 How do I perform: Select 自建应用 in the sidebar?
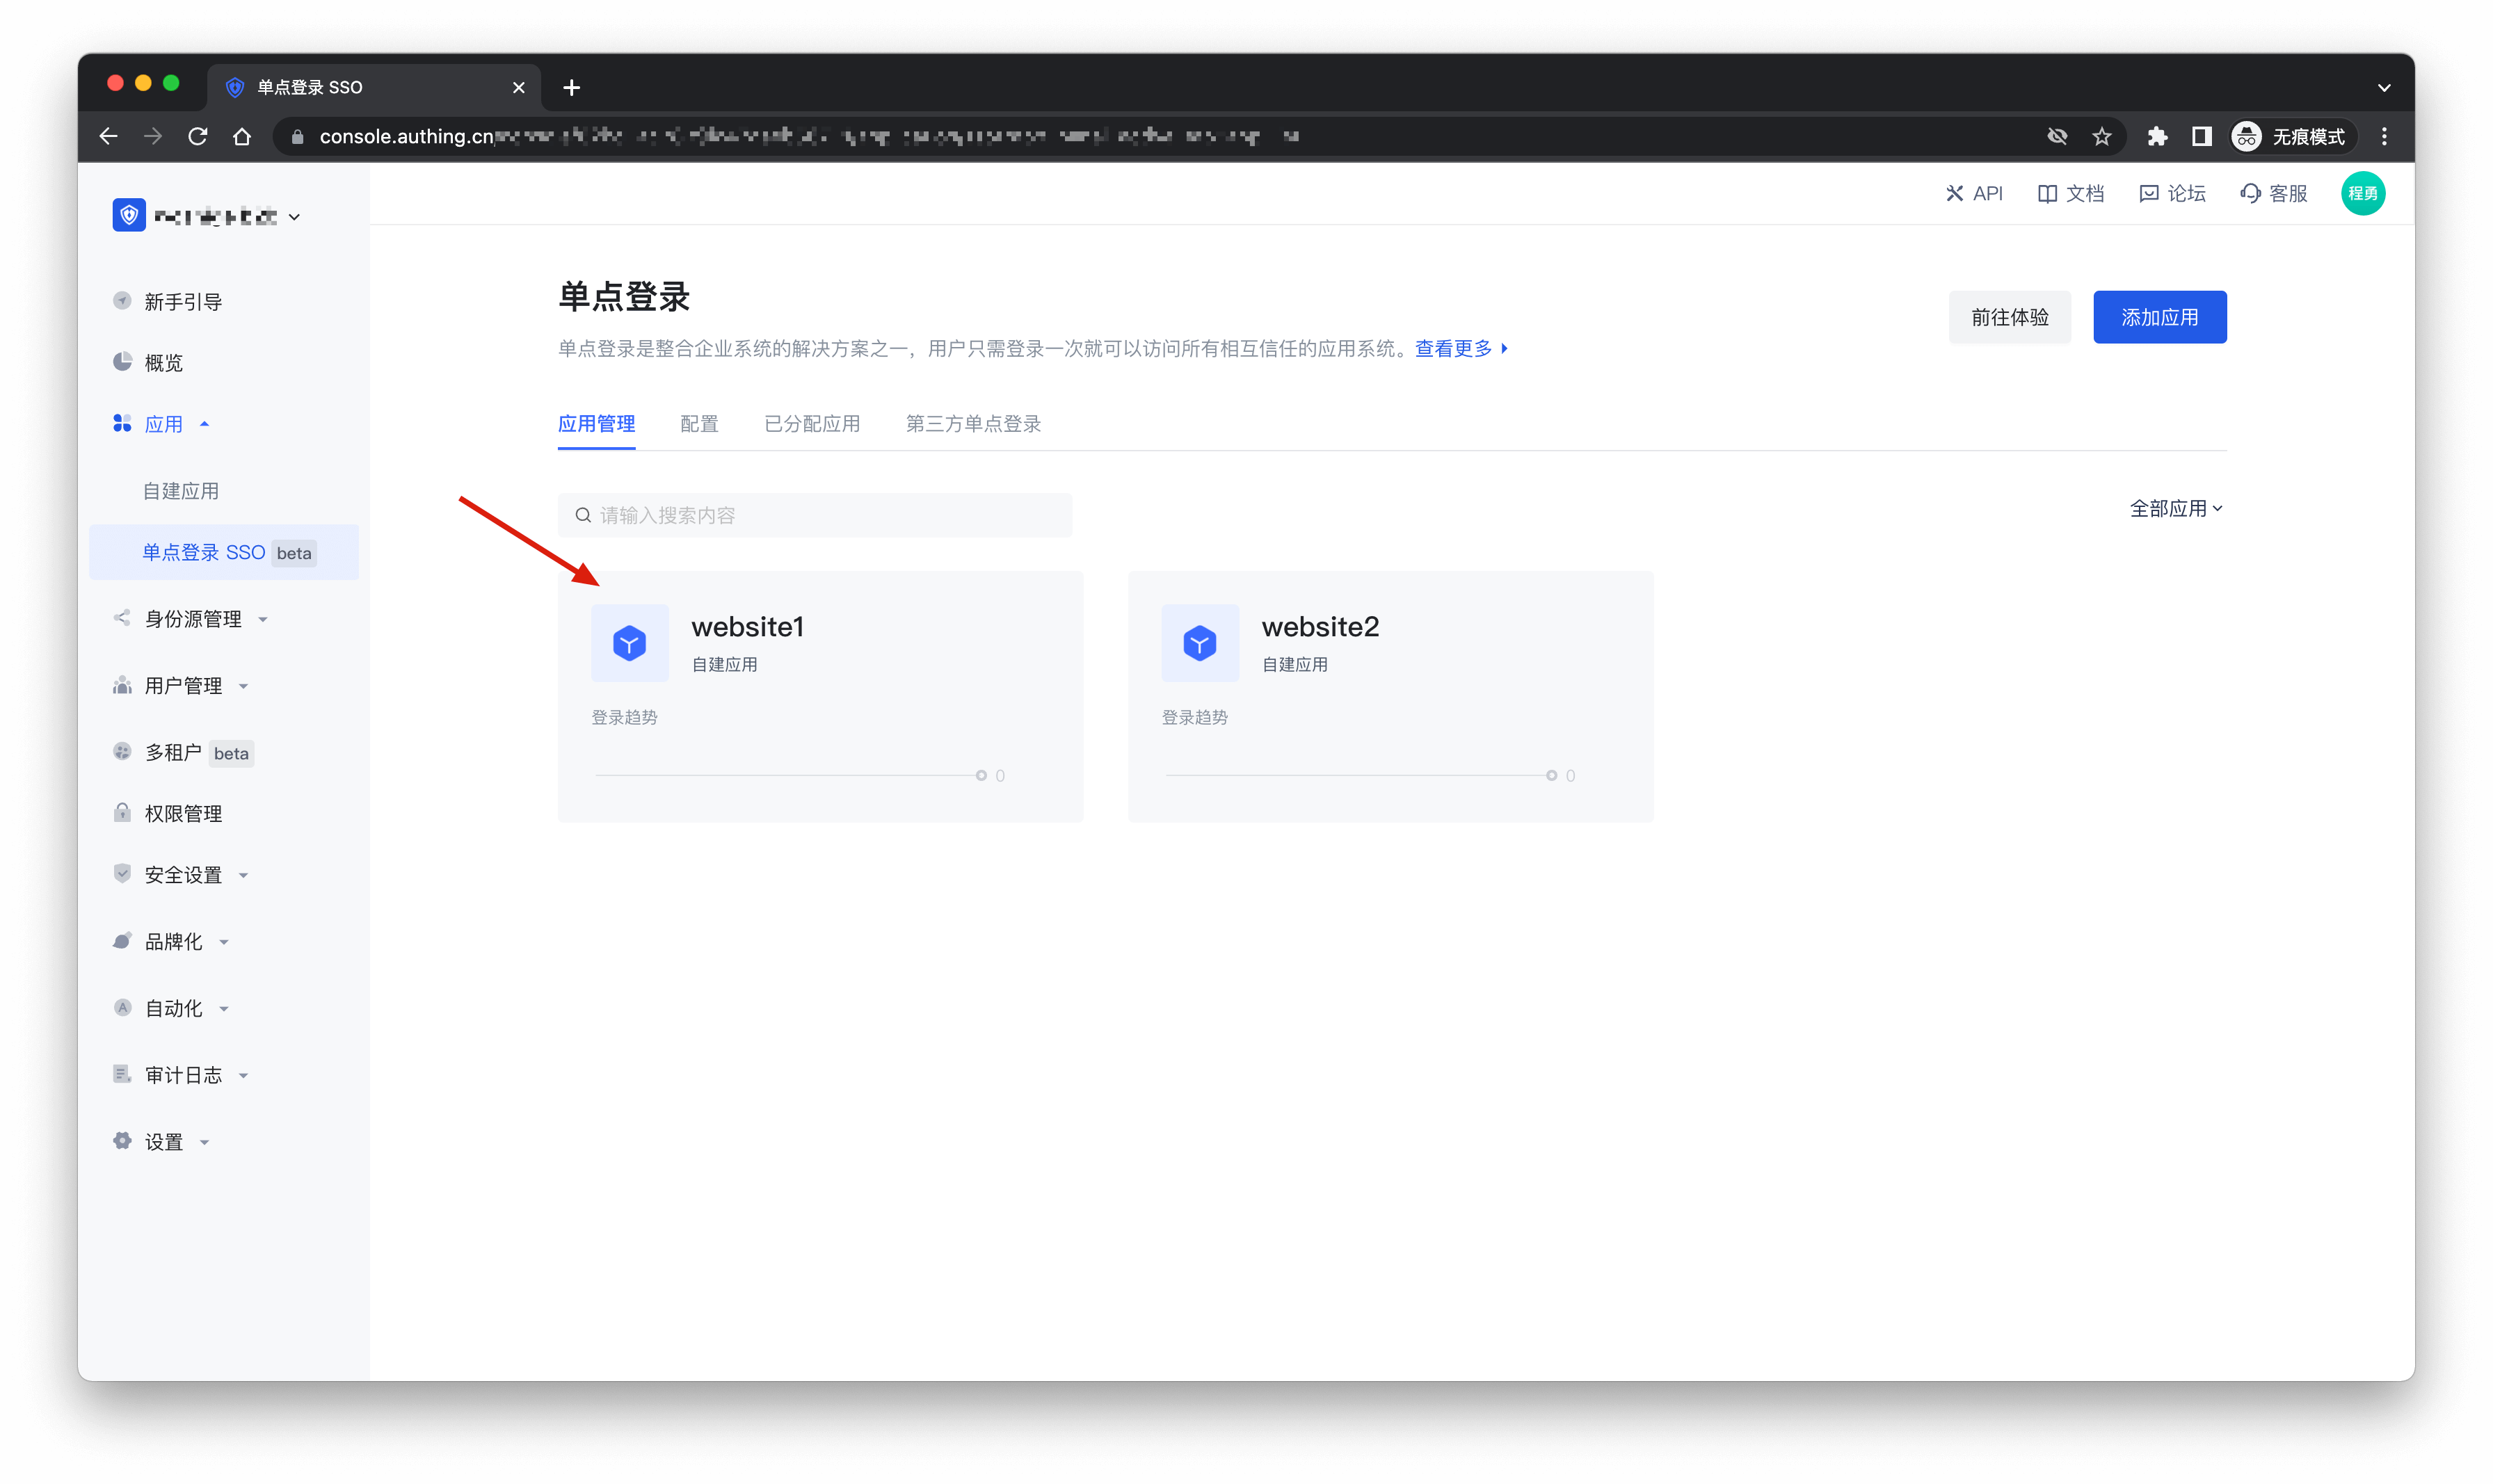[181, 490]
